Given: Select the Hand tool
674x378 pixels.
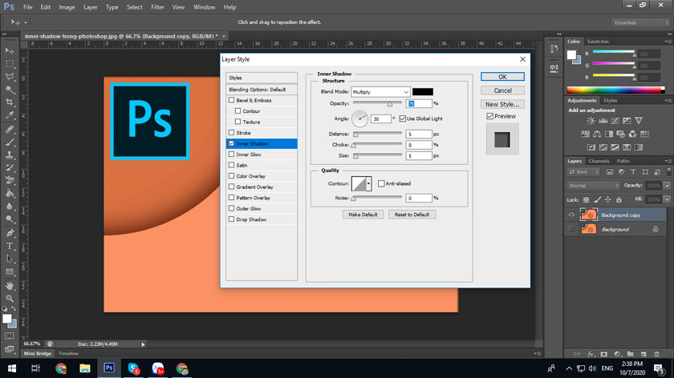Looking at the screenshot, I should (10, 286).
